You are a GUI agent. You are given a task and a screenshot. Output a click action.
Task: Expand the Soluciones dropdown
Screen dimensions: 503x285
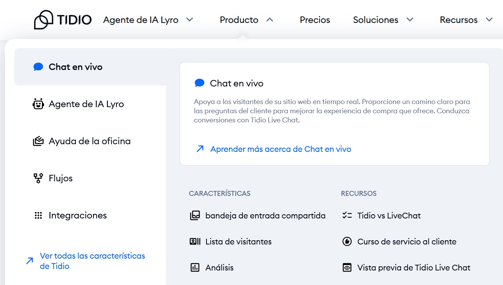coord(410,20)
